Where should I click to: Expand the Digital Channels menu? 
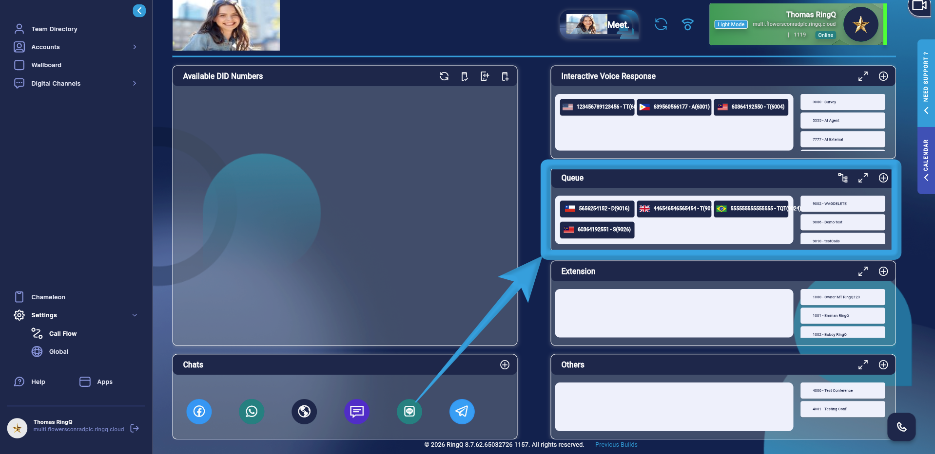point(135,83)
